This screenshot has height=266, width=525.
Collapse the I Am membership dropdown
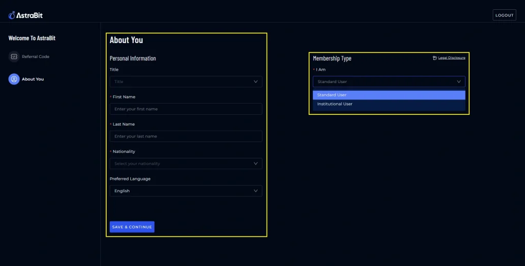[389, 81]
